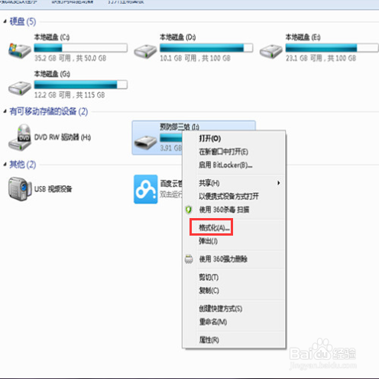
Task: Select the local disk G: drive icon
Action: (20, 88)
